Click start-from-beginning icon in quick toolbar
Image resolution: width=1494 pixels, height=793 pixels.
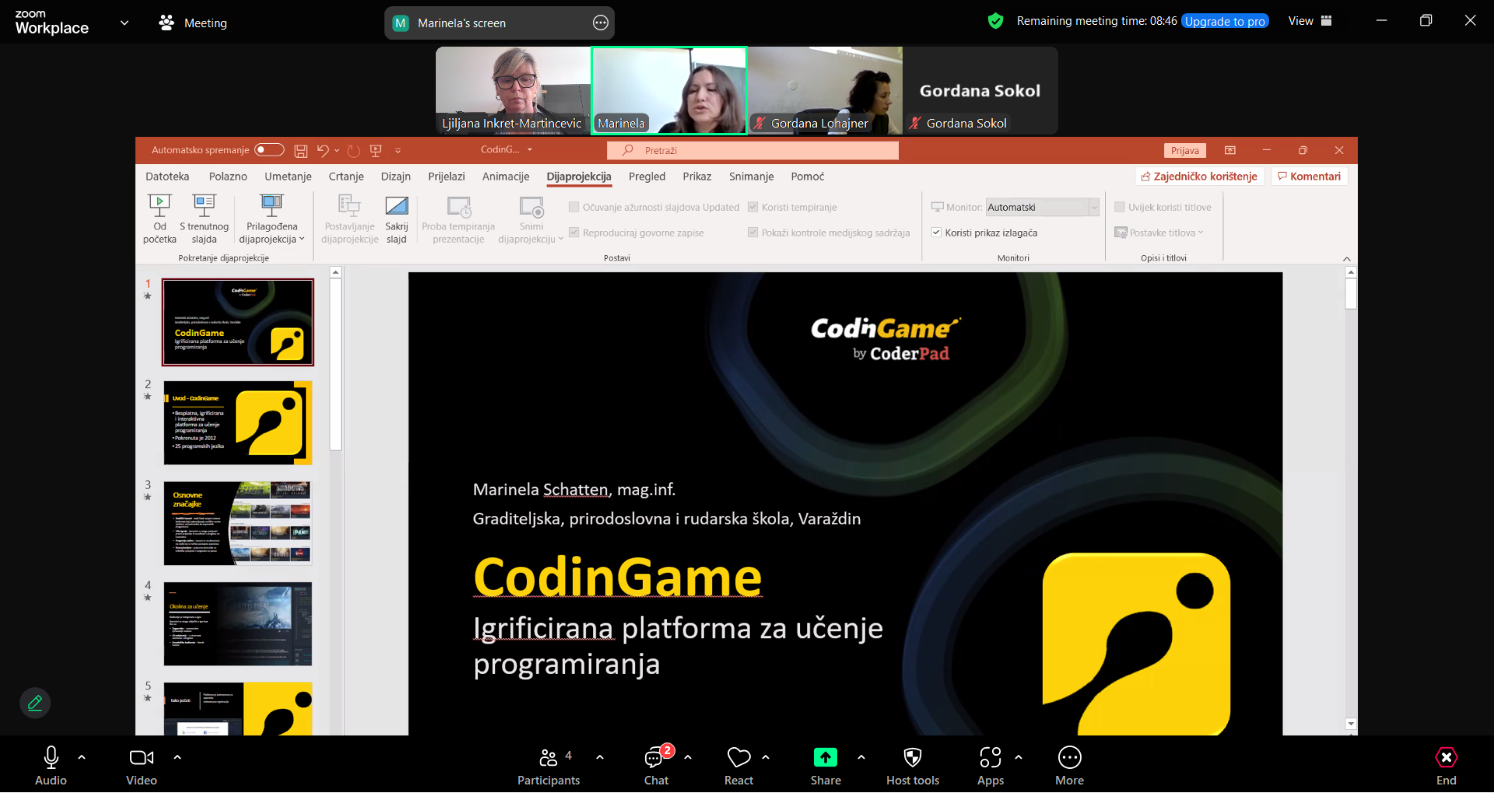(x=376, y=151)
